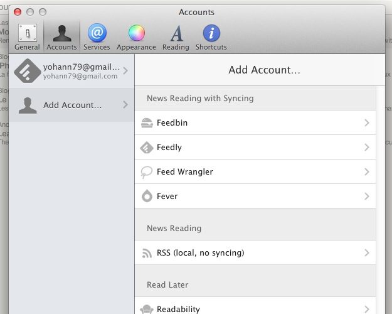The width and height of the screenshot is (392, 314).
Task: Click the RSS feed icon
Action: tap(147, 253)
